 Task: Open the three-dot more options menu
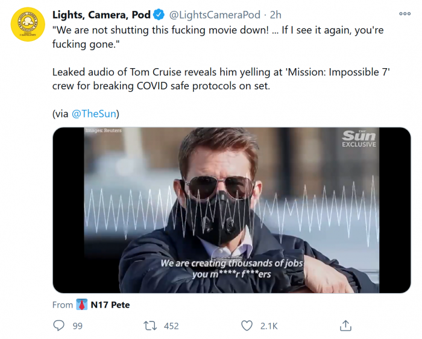(405, 14)
